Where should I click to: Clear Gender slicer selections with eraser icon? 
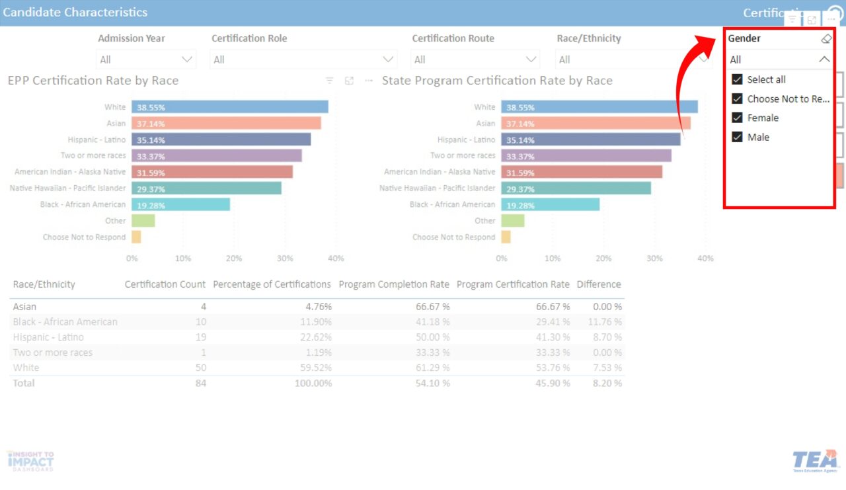click(x=826, y=38)
